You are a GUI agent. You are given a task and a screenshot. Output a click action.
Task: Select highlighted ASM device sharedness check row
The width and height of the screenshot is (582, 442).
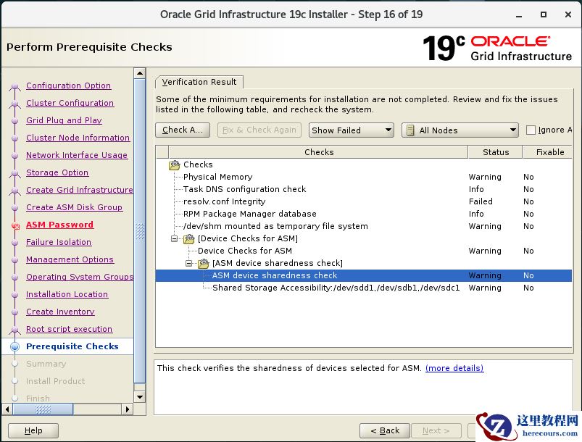pos(363,275)
